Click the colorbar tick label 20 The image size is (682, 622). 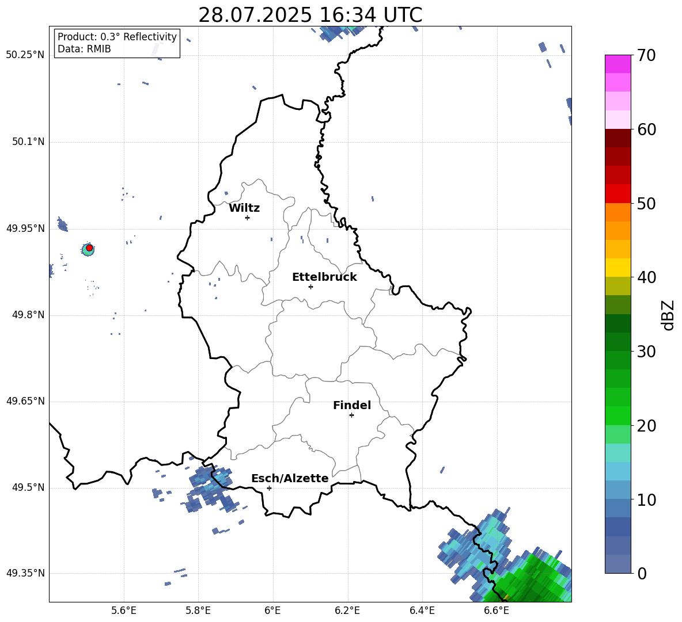(646, 426)
